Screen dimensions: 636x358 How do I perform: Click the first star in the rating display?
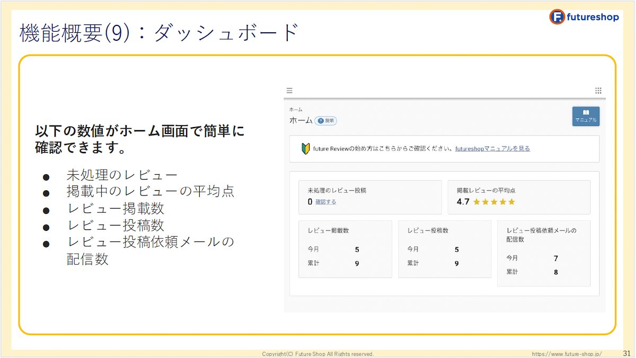pos(476,201)
